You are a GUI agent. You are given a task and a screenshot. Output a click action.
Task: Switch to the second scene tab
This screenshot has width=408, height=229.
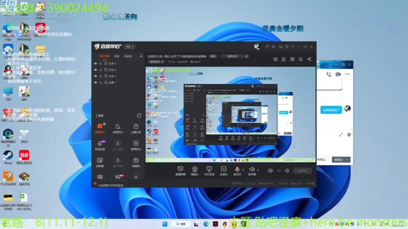pos(117,56)
